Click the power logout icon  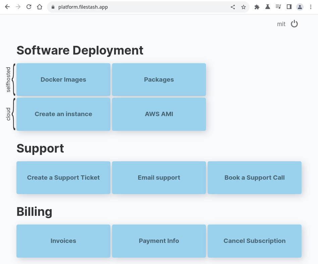(x=294, y=24)
